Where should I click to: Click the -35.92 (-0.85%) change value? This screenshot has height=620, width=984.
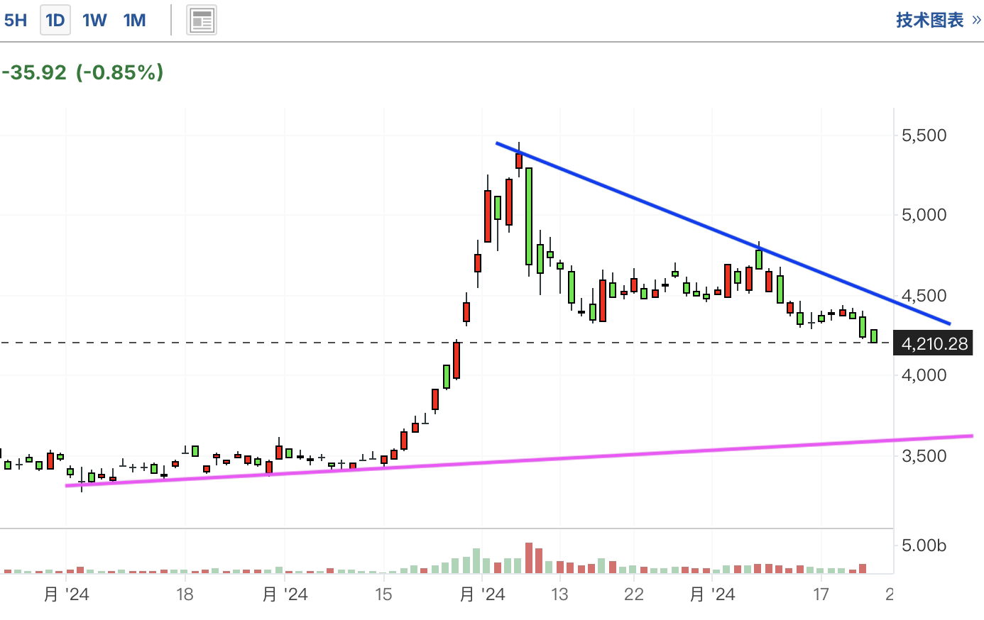click(82, 72)
